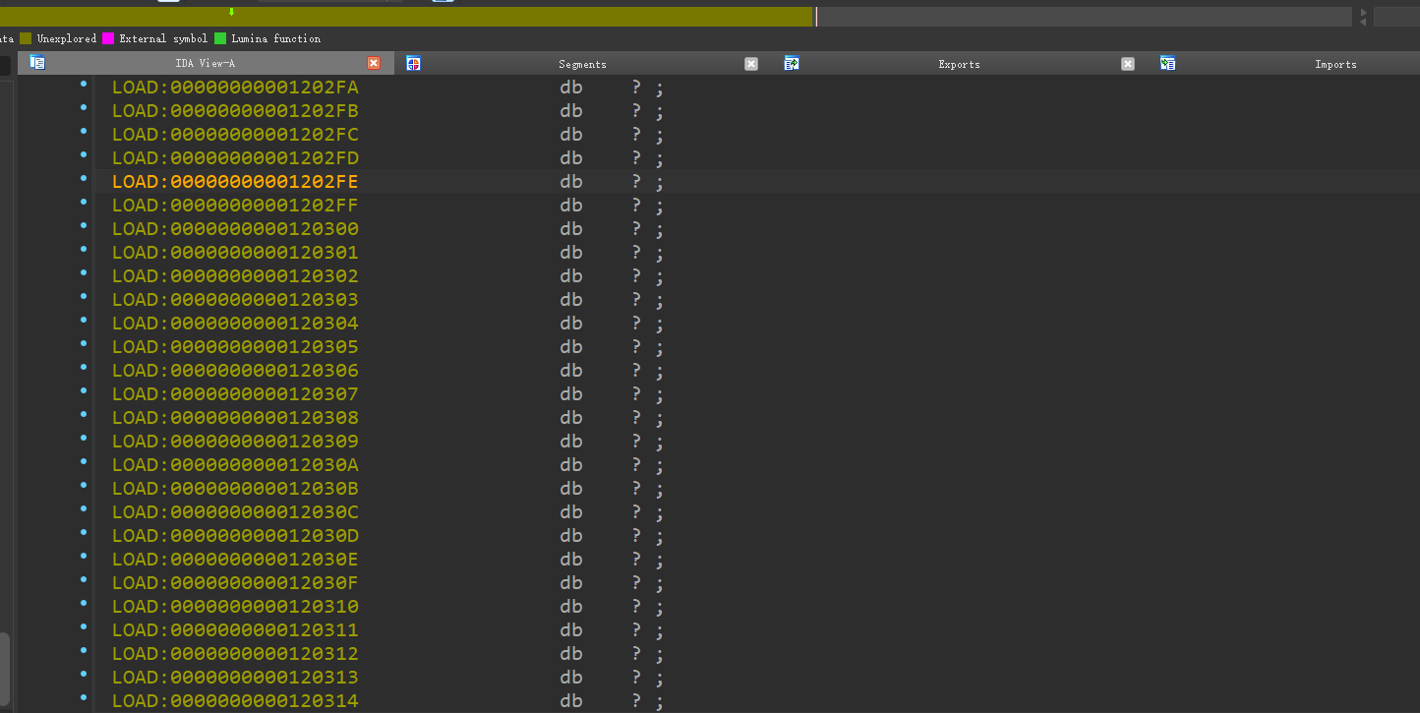1420x713 pixels.
Task: Select address LOAD:0000000000120312
Action: [x=235, y=654]
